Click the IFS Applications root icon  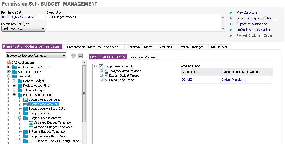click(x=9, y=63)
